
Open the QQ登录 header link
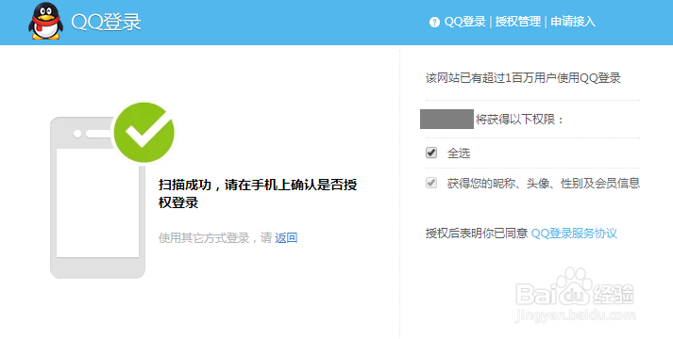pos(464,22)
